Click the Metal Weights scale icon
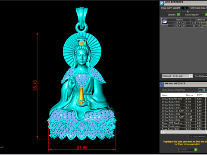207x155 pixels. coord(162,84)
